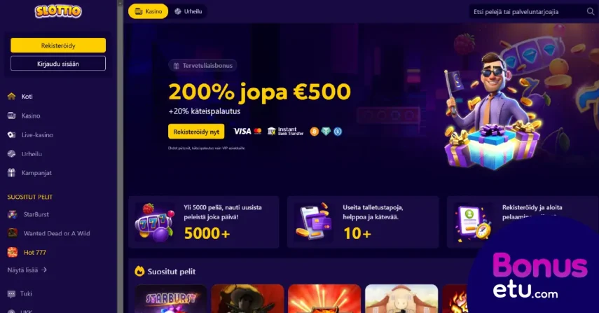Click the game search input field
Viewport: 599px width, 313px height.
point(527,12)
